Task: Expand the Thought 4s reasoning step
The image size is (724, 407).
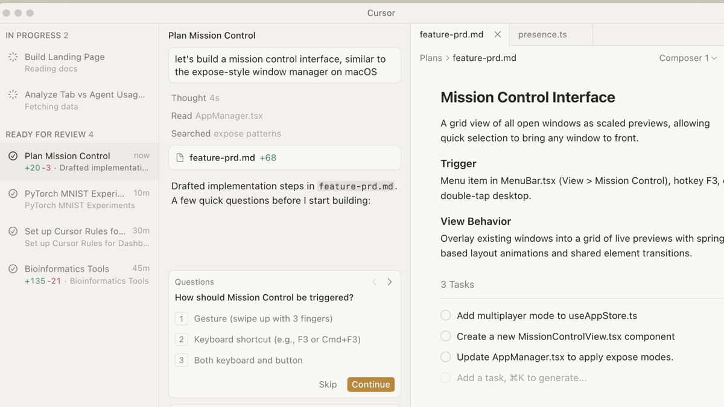Action: point(195,98)
